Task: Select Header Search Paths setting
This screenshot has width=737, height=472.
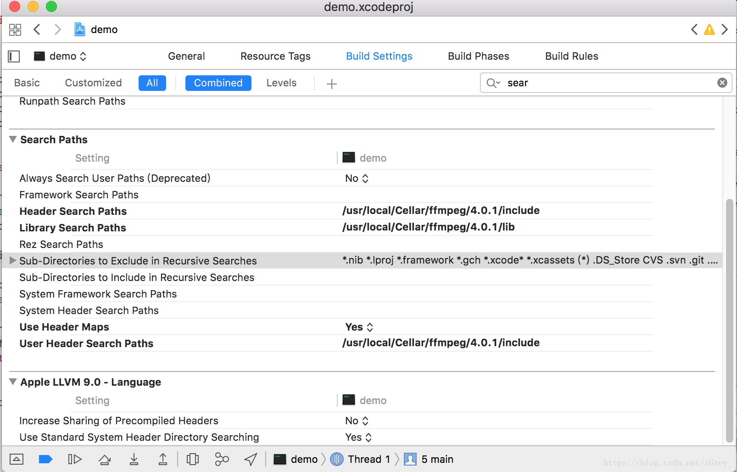Action: tap(73, 212)
